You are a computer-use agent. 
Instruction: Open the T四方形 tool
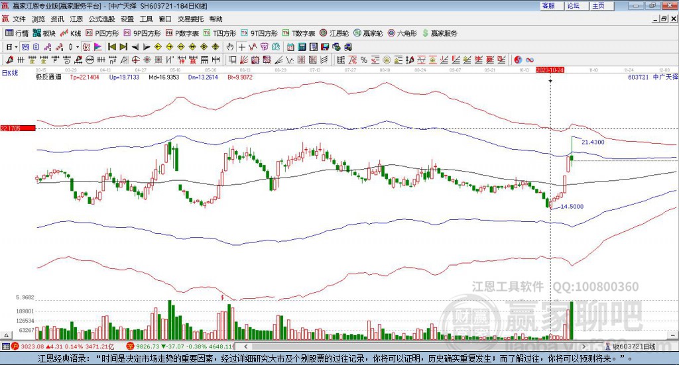tap(219, 33)
